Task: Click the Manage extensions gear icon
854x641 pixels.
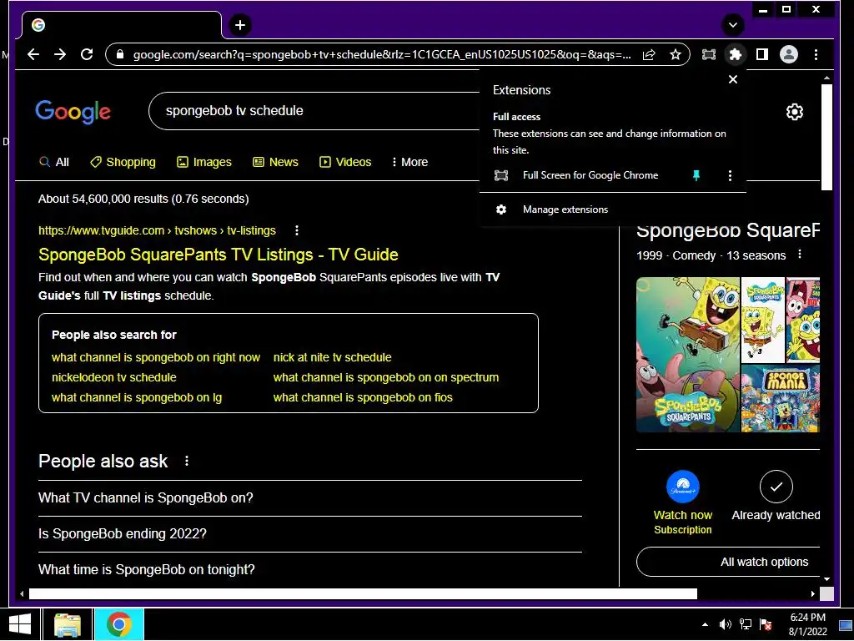Action: [x=501, y=209]
